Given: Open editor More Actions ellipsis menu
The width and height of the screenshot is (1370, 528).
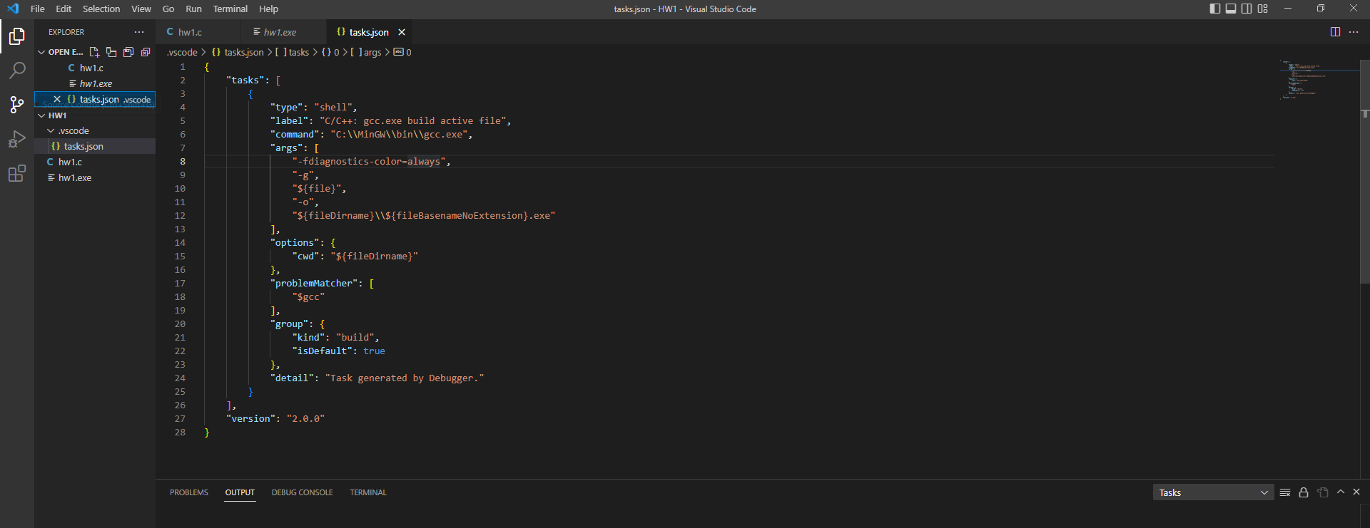Looking at the screenshot, I should pos(1354,32).
